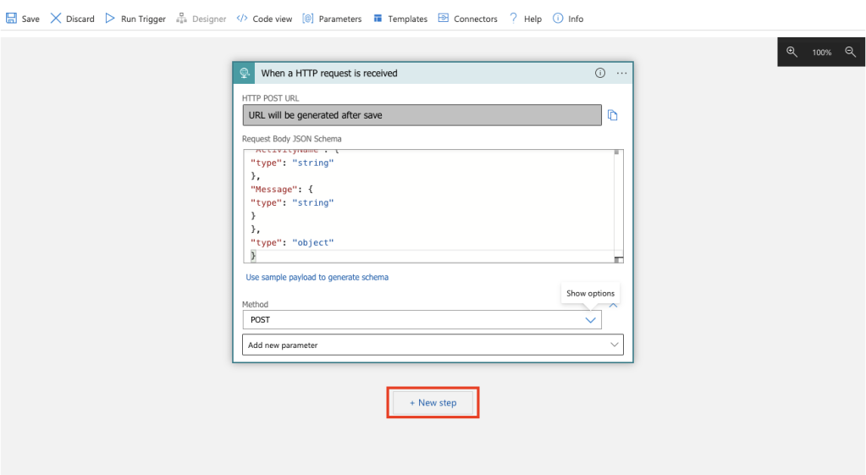This screenshot has height=475, width=866.
Task: Zoom in using the magnifier plus icon
Action: [x=792, y=52]
